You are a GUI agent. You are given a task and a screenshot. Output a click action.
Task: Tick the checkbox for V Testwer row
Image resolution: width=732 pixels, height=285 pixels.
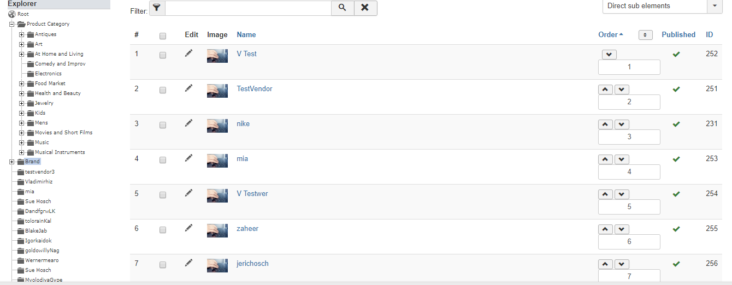(x=163, y=195)
